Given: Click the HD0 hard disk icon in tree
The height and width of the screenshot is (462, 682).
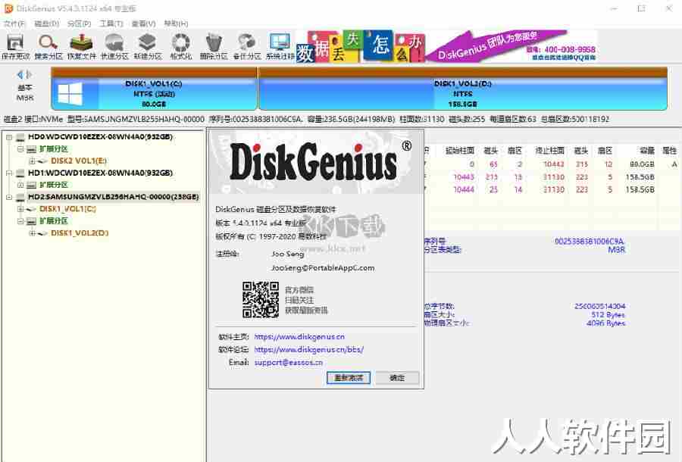Looking at the screenshot, I should click(20, 137).
